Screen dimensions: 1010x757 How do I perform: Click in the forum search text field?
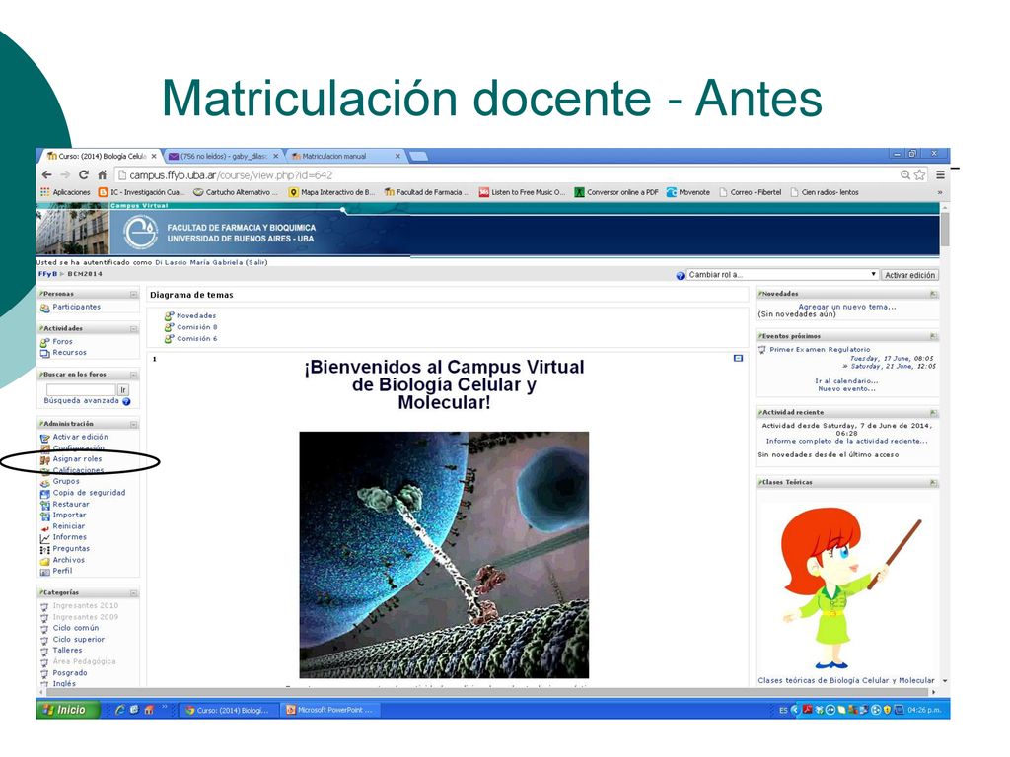[x=81, y=390]
